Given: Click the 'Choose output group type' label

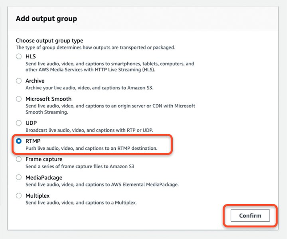Looking at the screenshot, I should click(x=49, y=41).
